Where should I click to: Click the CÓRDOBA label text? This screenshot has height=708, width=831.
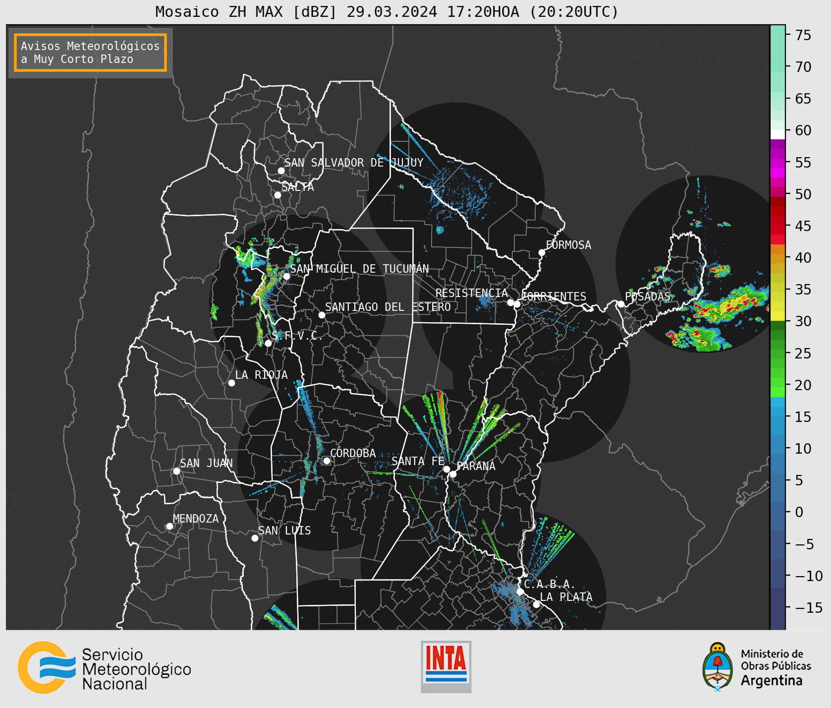point(353,453)
